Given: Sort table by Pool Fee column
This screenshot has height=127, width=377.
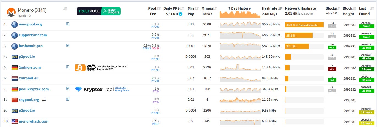Looking at the screenshot, I should tap(158, 8).
